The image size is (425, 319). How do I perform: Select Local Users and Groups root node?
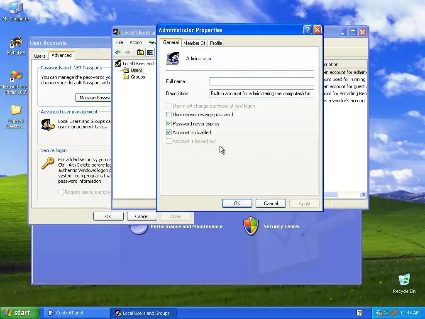click(x=135, y=64)
